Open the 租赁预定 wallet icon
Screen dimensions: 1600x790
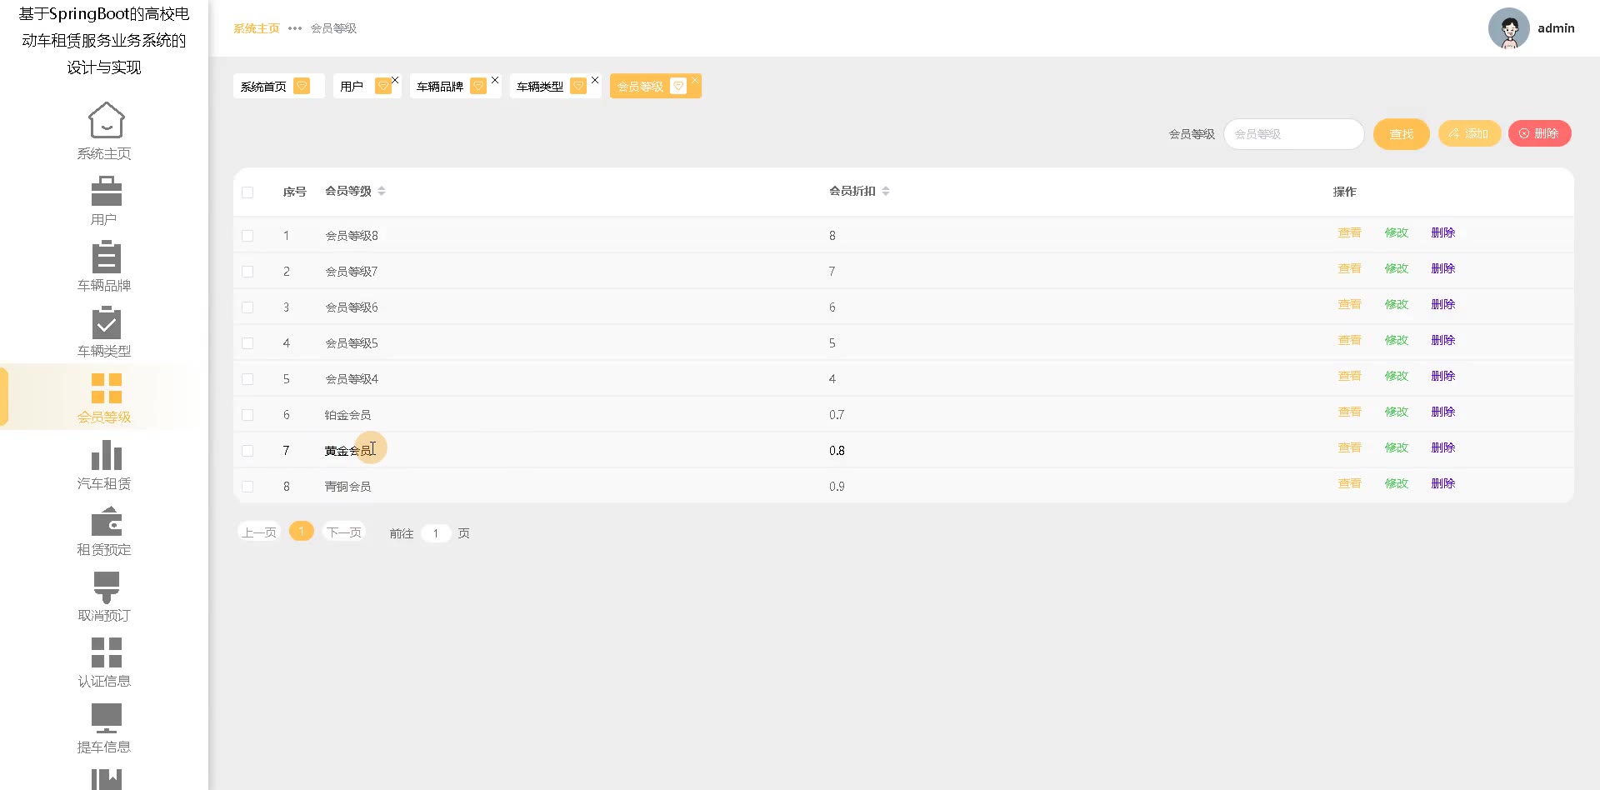pyautogui.click(x=106, y=521)
